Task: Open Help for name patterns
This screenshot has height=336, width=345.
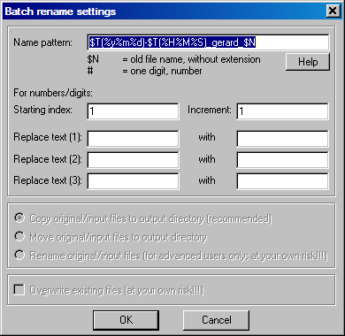Action: [x=308, y=62]
